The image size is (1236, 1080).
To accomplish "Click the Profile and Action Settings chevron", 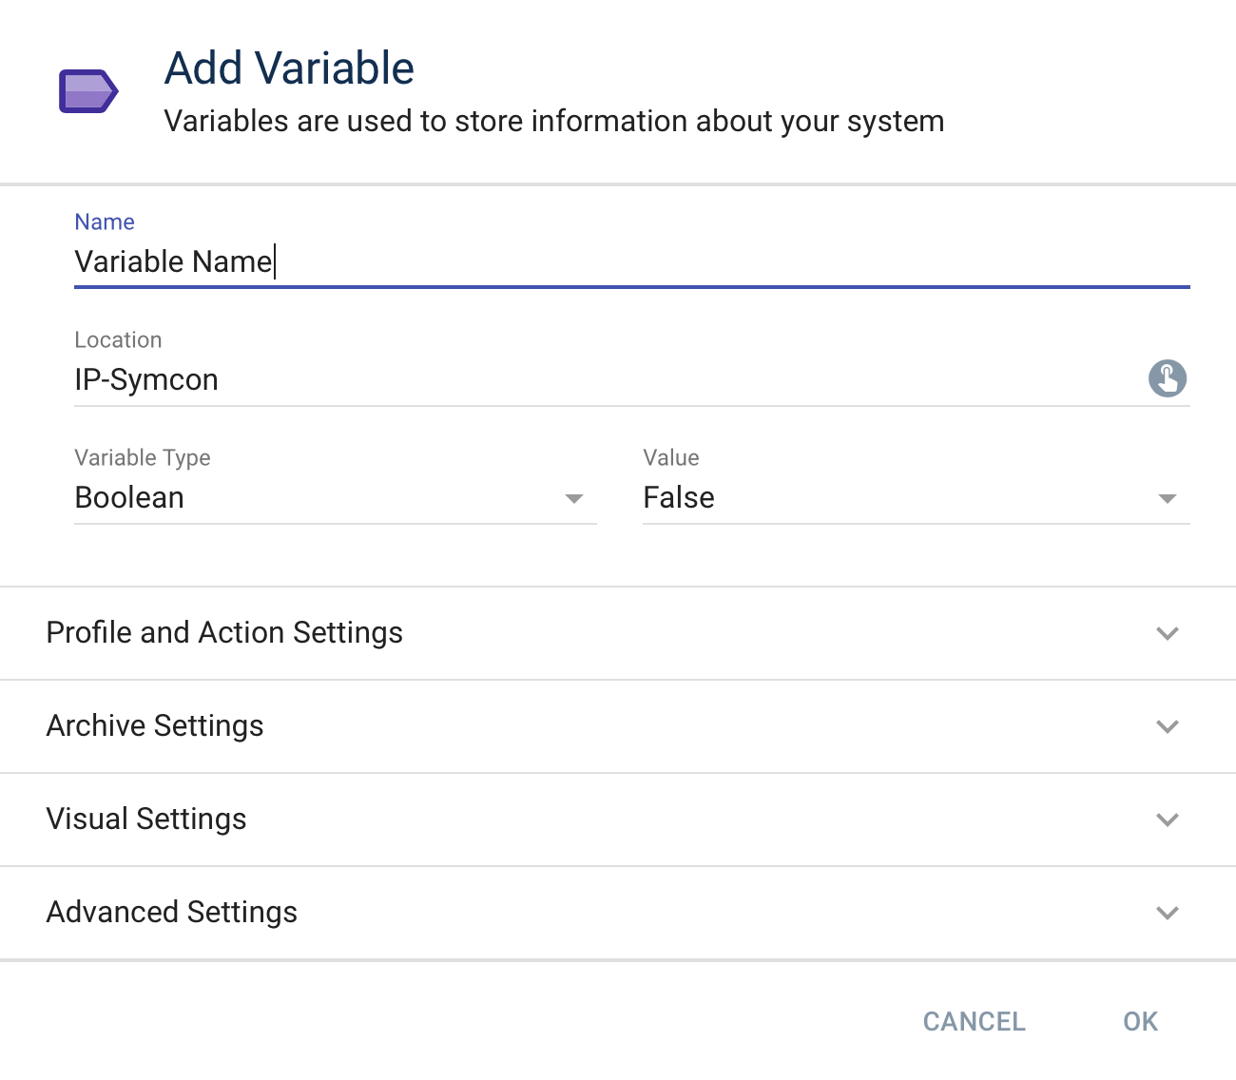I will click(1168, 633).
